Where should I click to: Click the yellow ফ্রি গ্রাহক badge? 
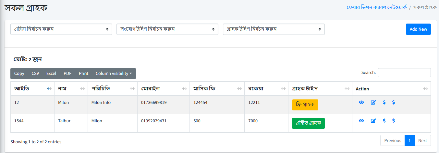click(305, 105)
